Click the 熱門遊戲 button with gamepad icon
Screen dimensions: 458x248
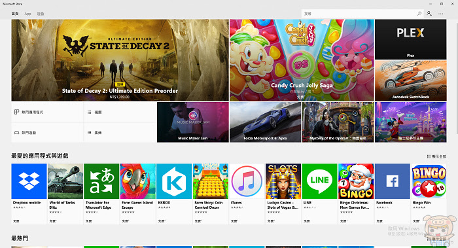[x=47, y=133]
